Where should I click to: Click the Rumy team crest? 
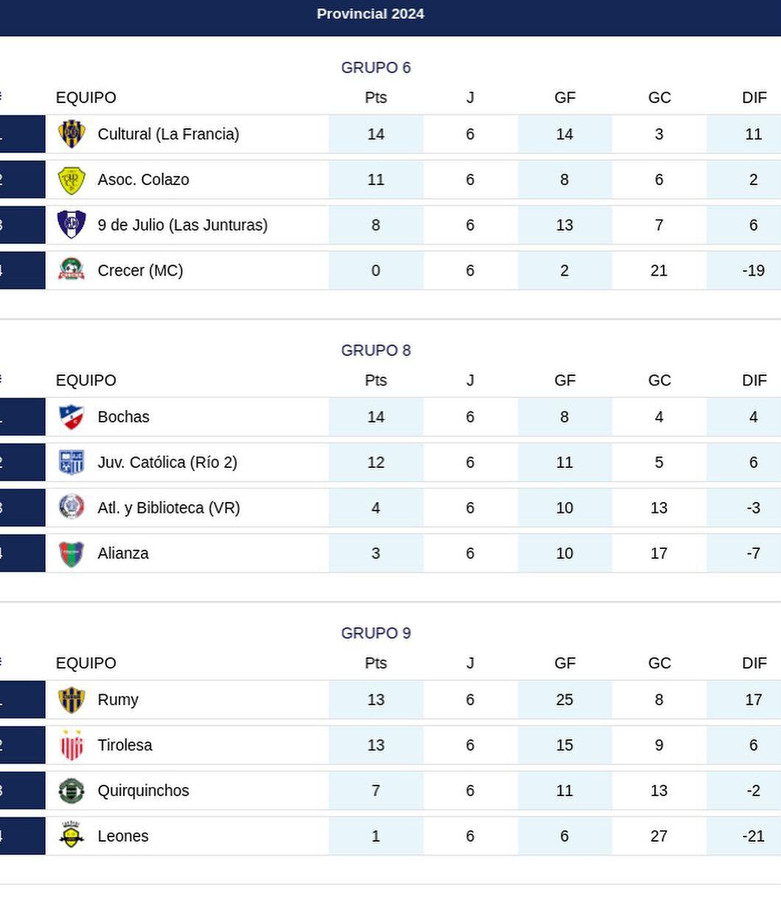(x=72, y=700)
